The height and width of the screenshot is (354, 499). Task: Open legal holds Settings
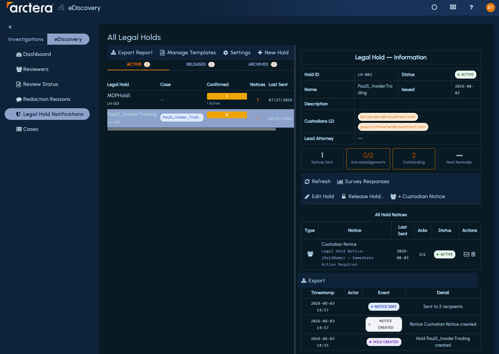click(236, 52)
